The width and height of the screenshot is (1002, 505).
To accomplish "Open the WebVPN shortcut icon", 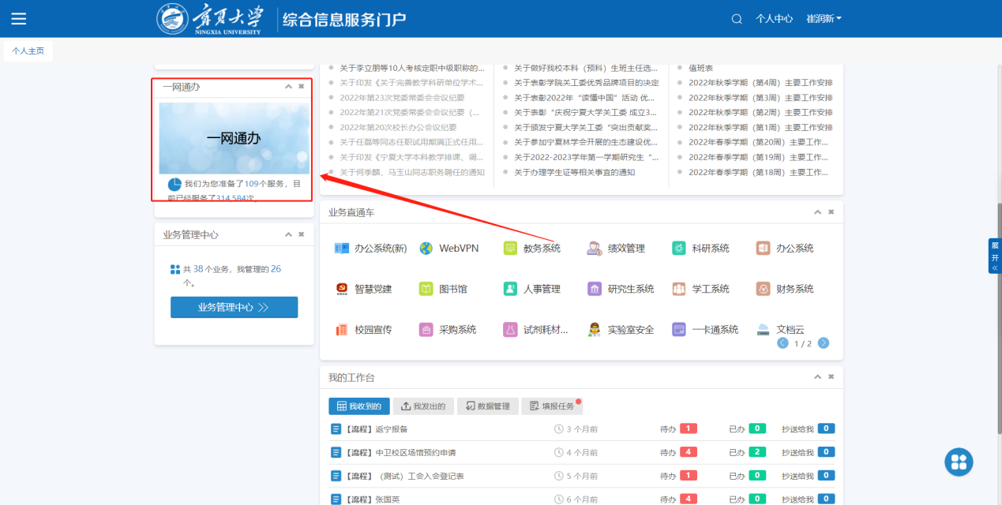I will point(426,249).
